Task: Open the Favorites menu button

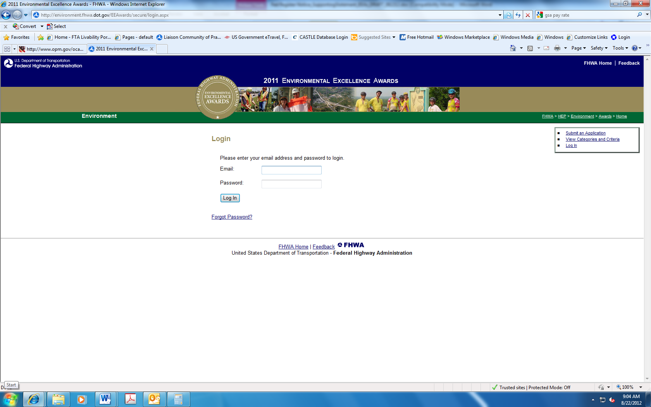Action: 17,37
